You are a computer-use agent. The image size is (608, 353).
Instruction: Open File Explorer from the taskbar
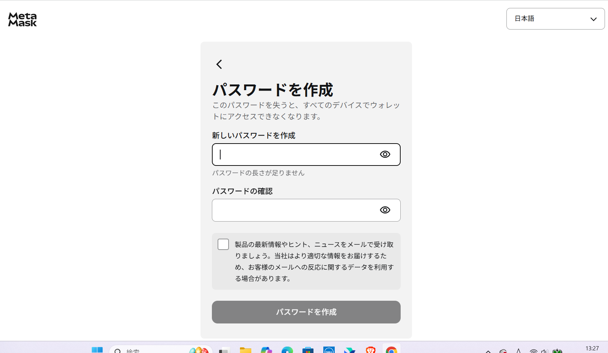[x=246, y=350]
